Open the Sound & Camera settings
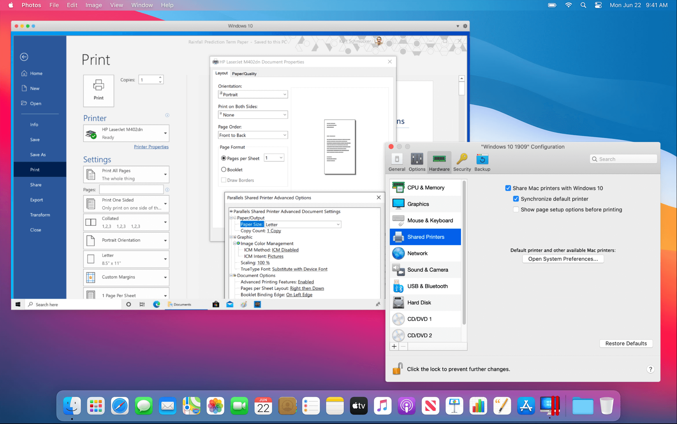 [427, 270]
